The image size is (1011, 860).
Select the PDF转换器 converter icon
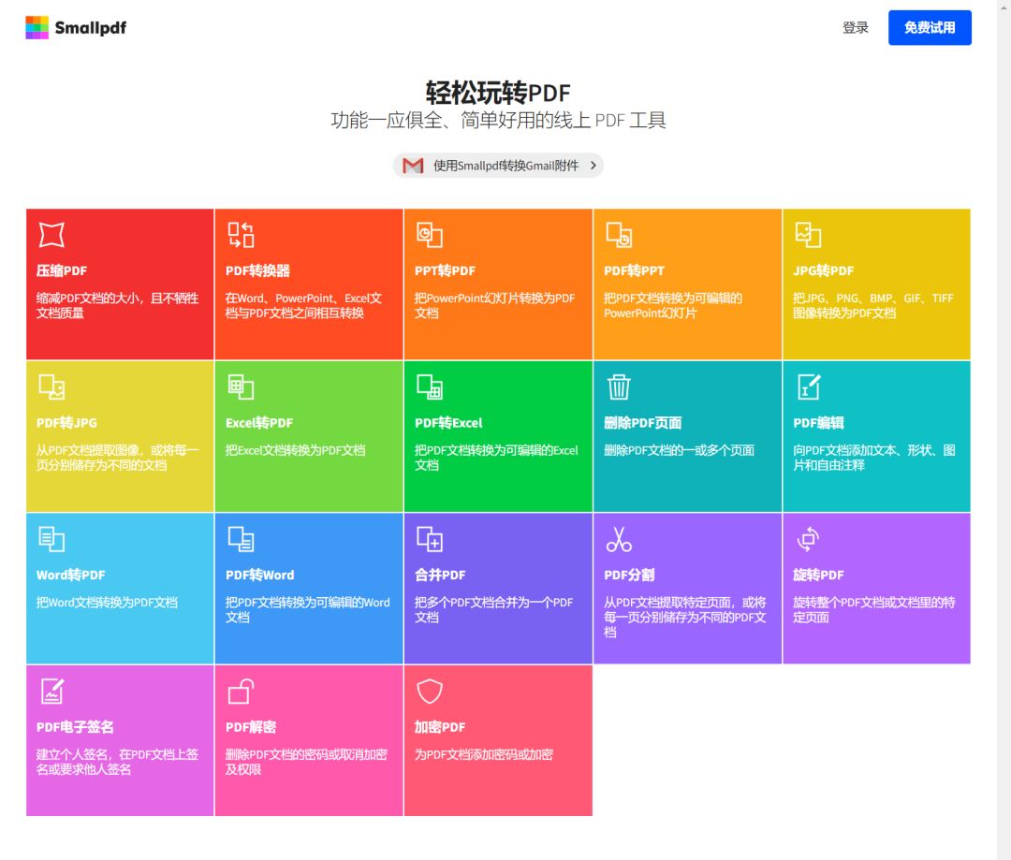click(x=241, y=234)
